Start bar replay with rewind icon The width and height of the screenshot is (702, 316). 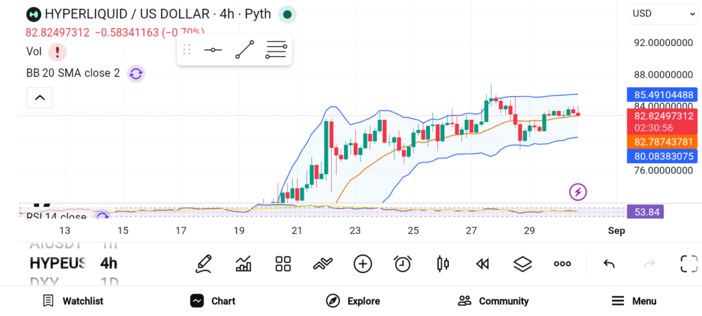click(482, 264)
